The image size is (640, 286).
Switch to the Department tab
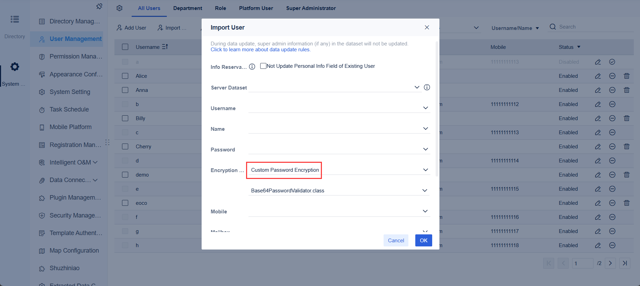pos(187,8)
